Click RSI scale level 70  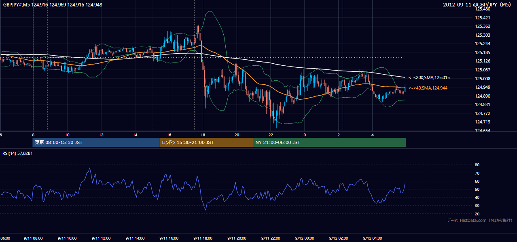477,173
